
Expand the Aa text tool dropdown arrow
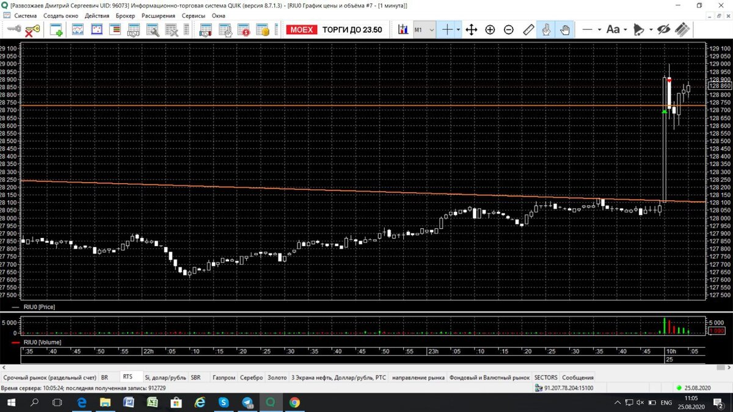click(x=625, y=29)
